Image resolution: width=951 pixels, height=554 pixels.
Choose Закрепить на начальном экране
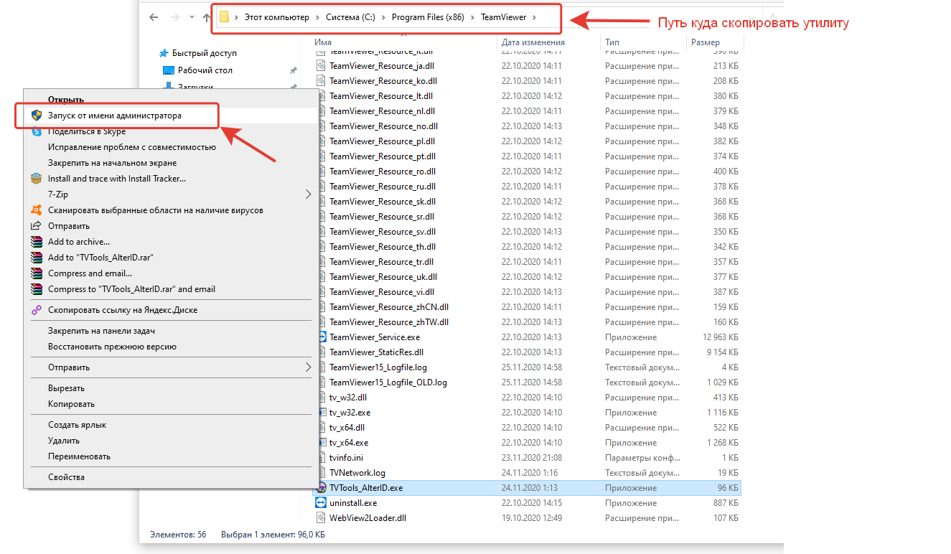coord(112,163)
